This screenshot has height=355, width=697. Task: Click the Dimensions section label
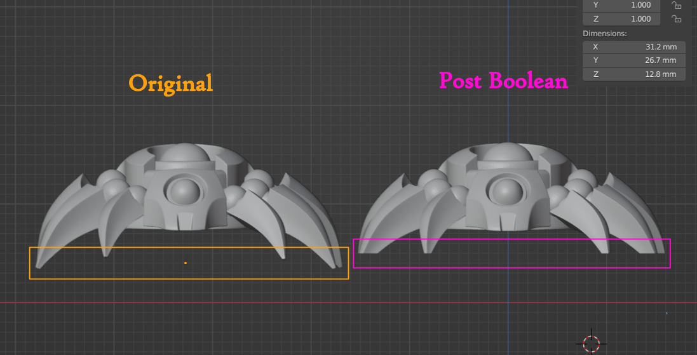coord(605,33)
